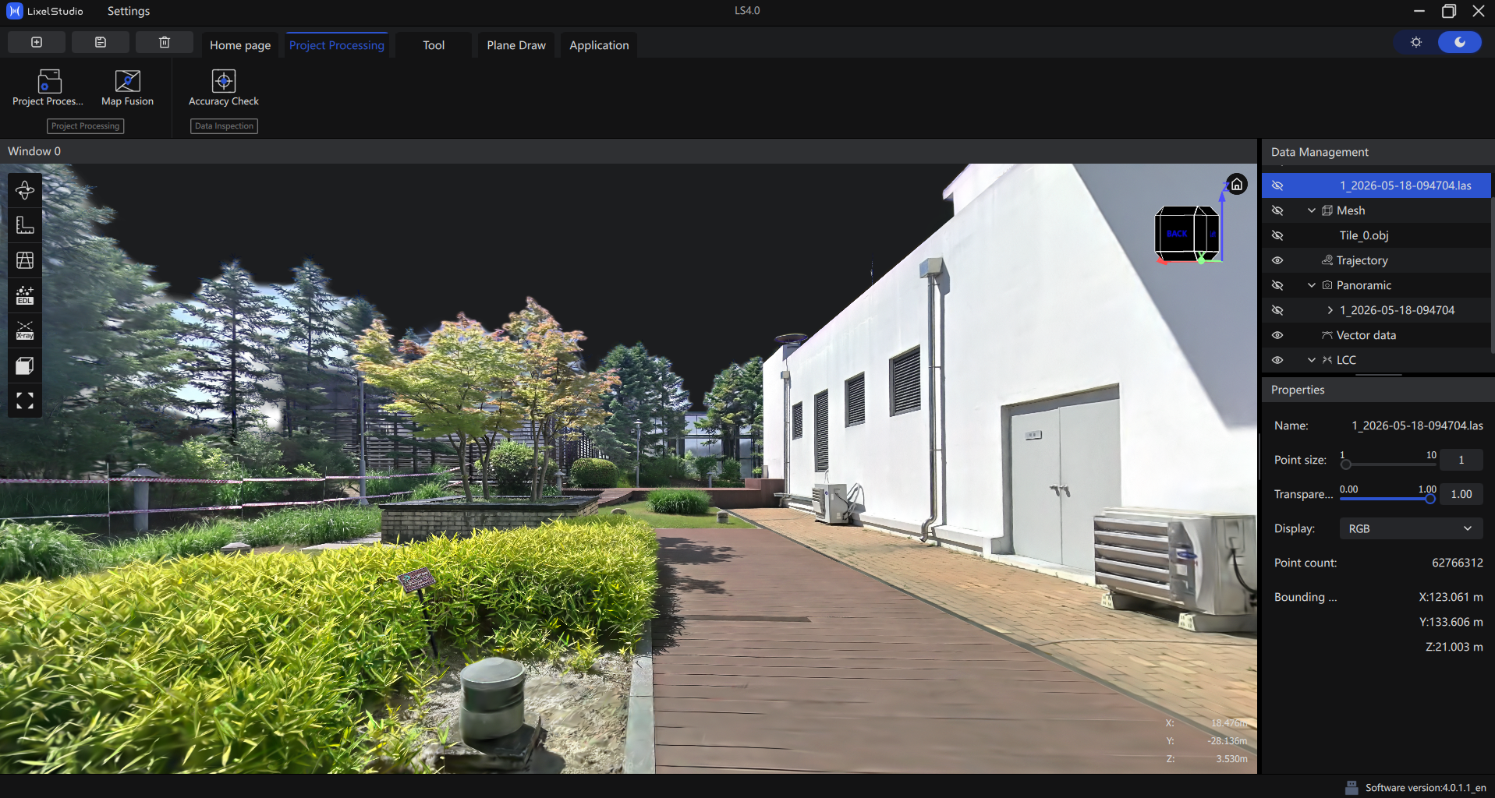The image size is (1495, 798).
Task: Collapse the Mesh tree node
Action: (x=1312, y=210)
